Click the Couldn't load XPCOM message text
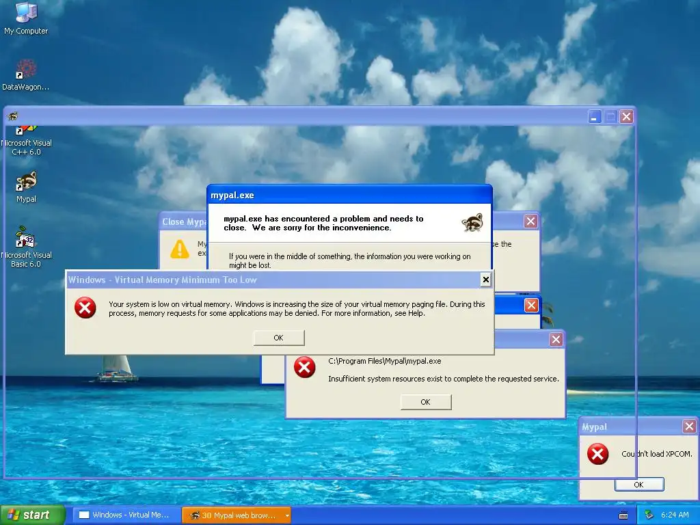The width and height of the screenshot is (700, 525). point(657,454)
